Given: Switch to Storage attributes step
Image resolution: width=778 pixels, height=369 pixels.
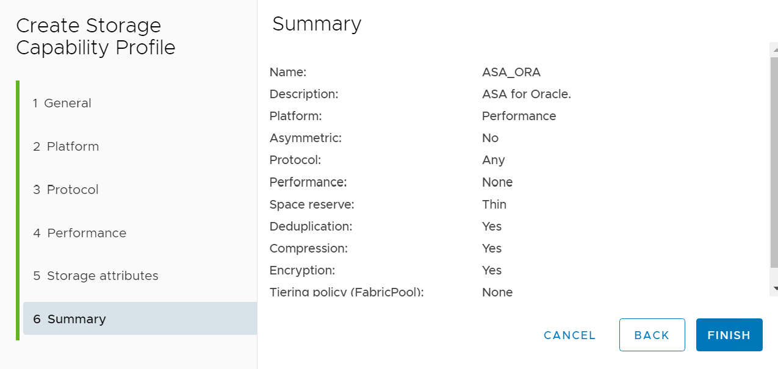Looking at the screenshot, I should pyautogui.click(x=96, y=276).
